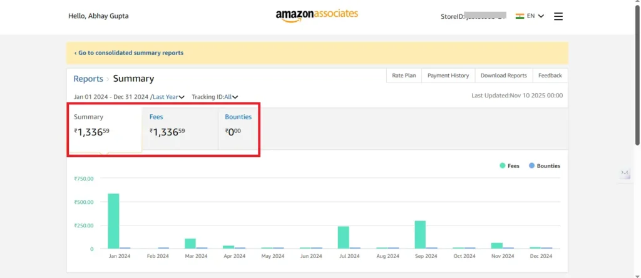
Task: Open Download Reports
Action: 504,76
